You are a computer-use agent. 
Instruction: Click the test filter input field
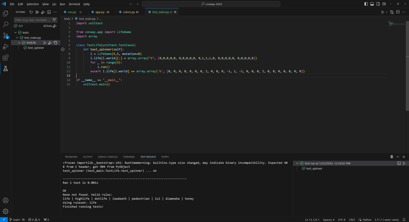(x=32, y=20)
